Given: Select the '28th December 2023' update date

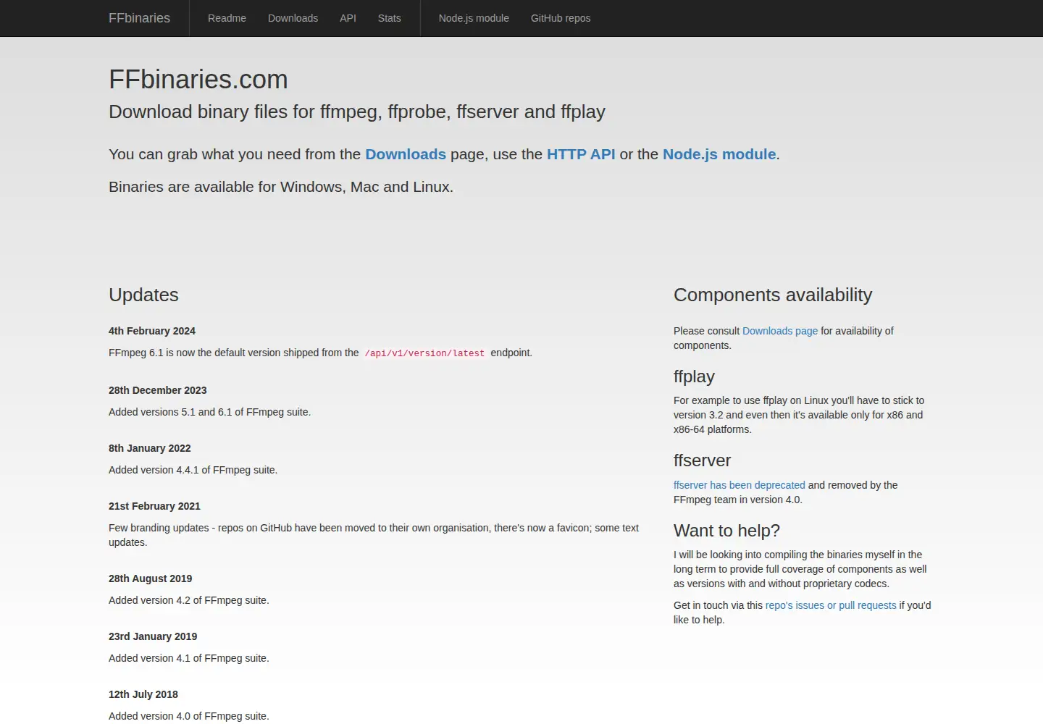Looking at the screenshot, I should coord(158,390).
